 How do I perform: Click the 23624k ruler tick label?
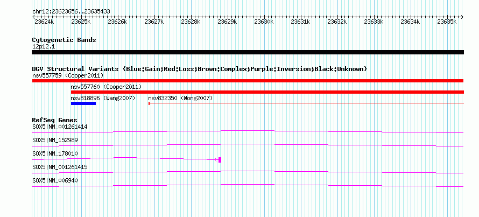pos(44,22)
